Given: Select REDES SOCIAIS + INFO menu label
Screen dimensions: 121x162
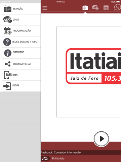Looking at the screenshot, I should click(25, 42).
